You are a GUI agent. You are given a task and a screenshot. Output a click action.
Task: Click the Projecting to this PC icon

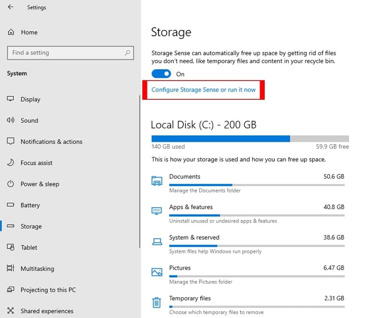point(11,289)
